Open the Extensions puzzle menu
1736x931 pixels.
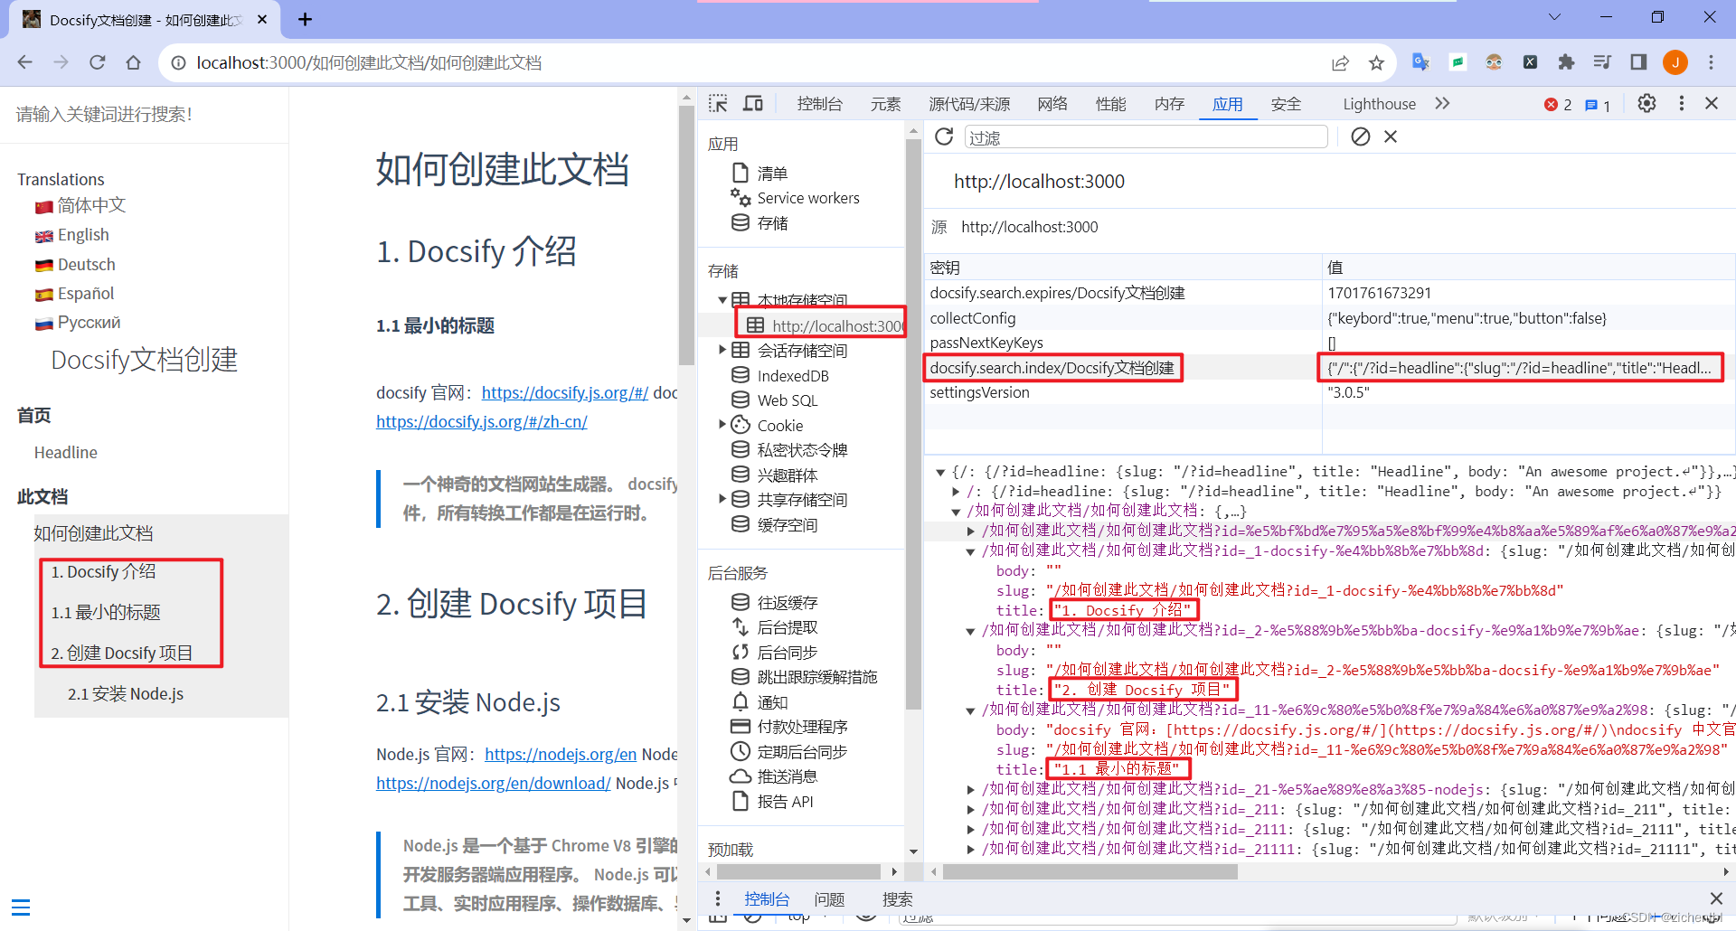pos(1566,62)
